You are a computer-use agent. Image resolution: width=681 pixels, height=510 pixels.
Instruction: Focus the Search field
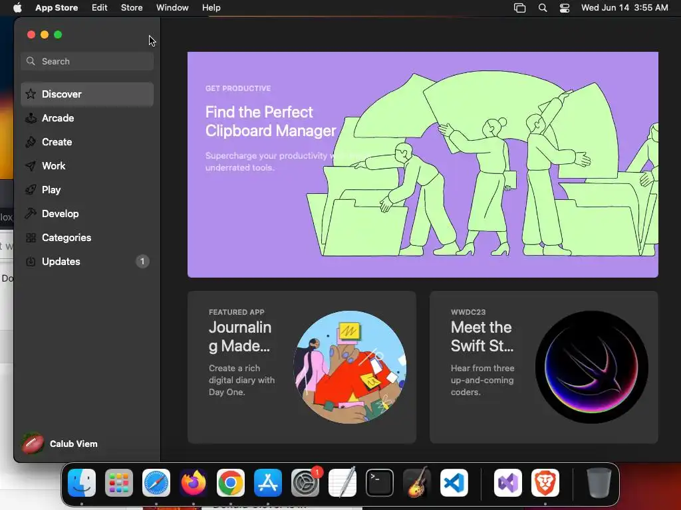[x=87, y=61]
